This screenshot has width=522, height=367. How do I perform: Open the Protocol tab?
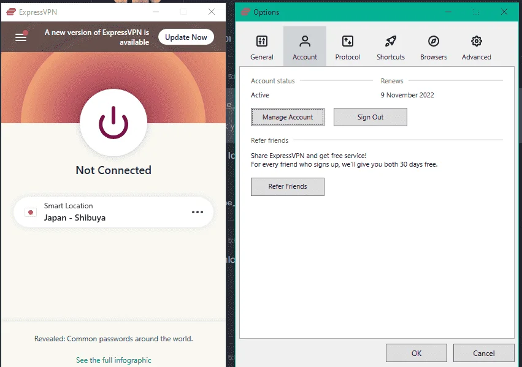point(348,47)
